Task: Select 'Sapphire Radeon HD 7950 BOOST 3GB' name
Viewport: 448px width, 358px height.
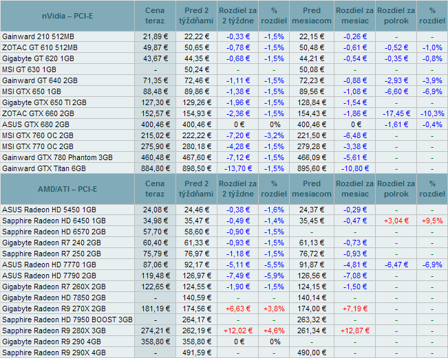Action: click(67, 320)
